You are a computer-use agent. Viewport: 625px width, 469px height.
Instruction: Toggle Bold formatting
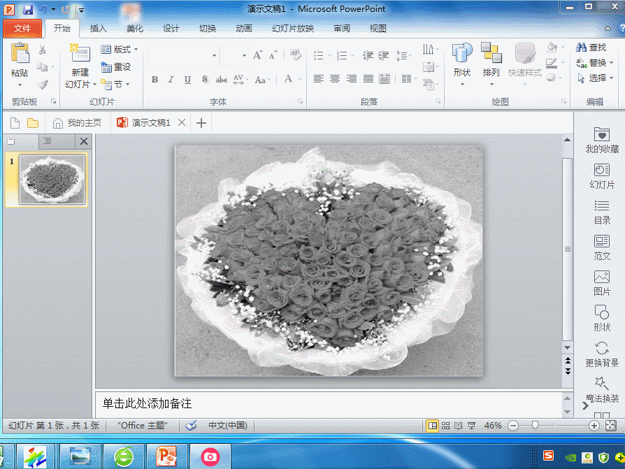pyautogui.click(x=155, y=80)
